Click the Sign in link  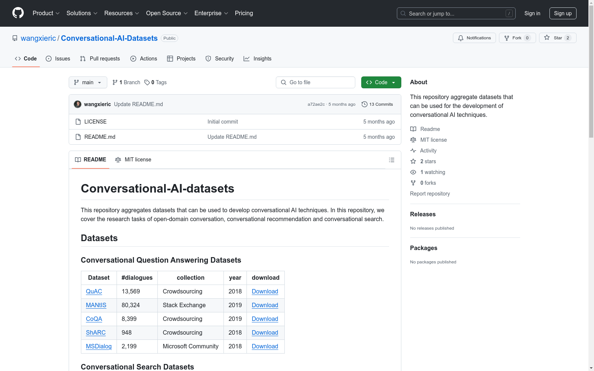(532, 13)
